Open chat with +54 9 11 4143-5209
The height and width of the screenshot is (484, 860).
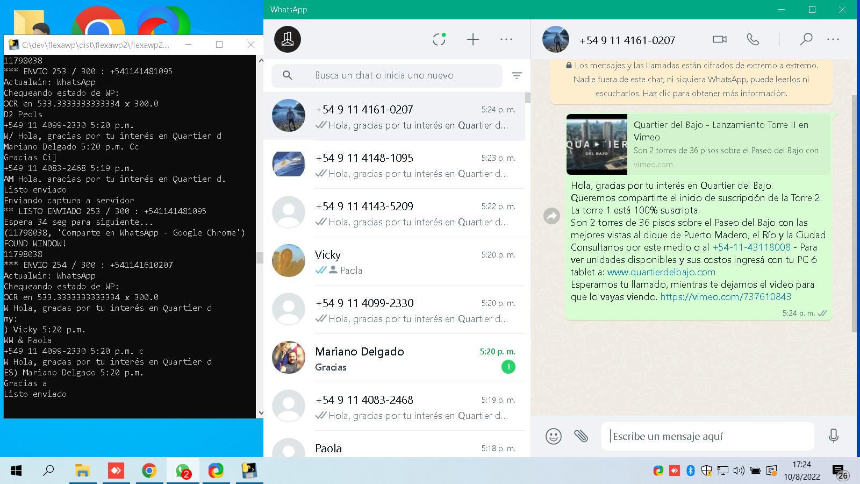point(394,213)
